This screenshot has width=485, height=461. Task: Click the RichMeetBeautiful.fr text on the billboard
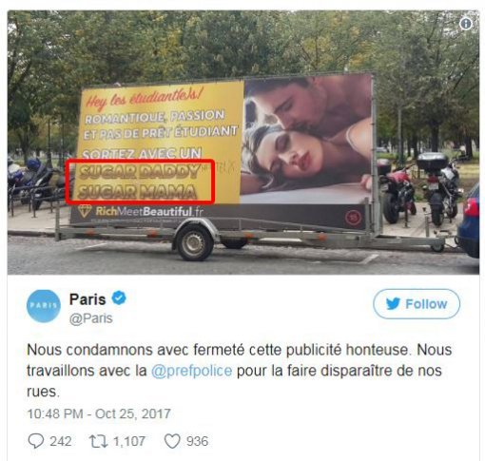click(149, 211)
